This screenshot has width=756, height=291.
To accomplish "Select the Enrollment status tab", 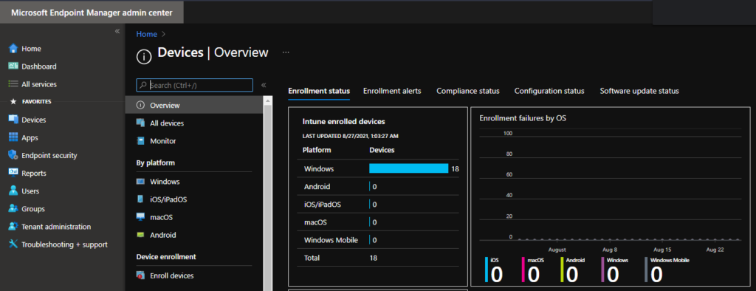I will point(319,91).
